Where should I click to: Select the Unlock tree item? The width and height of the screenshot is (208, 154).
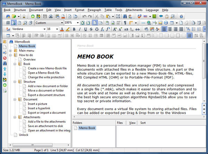pyautogui.click(x=24, y=135)
